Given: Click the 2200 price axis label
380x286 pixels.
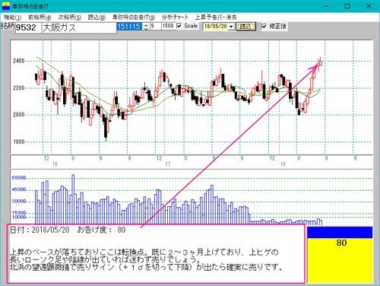Looking at the screenshot, I should coord(18,88).
